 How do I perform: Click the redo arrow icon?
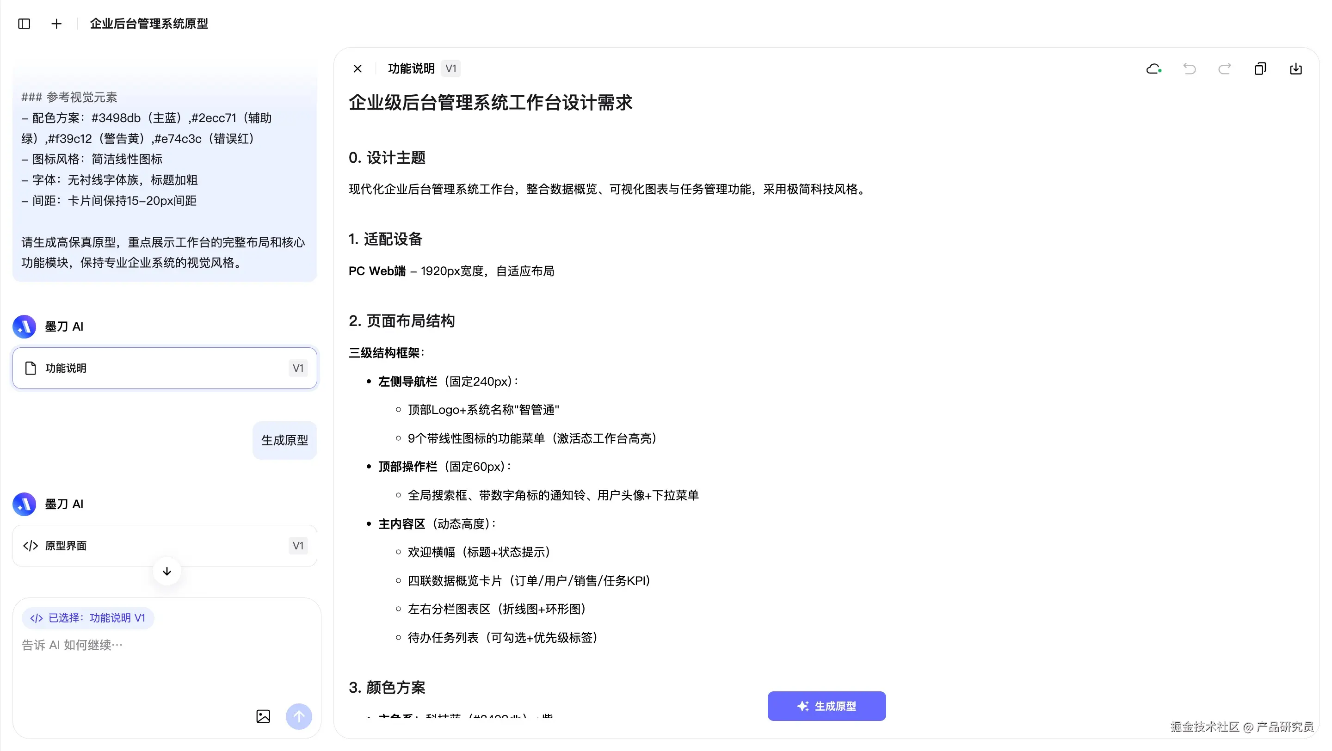tap(1224, 69)
